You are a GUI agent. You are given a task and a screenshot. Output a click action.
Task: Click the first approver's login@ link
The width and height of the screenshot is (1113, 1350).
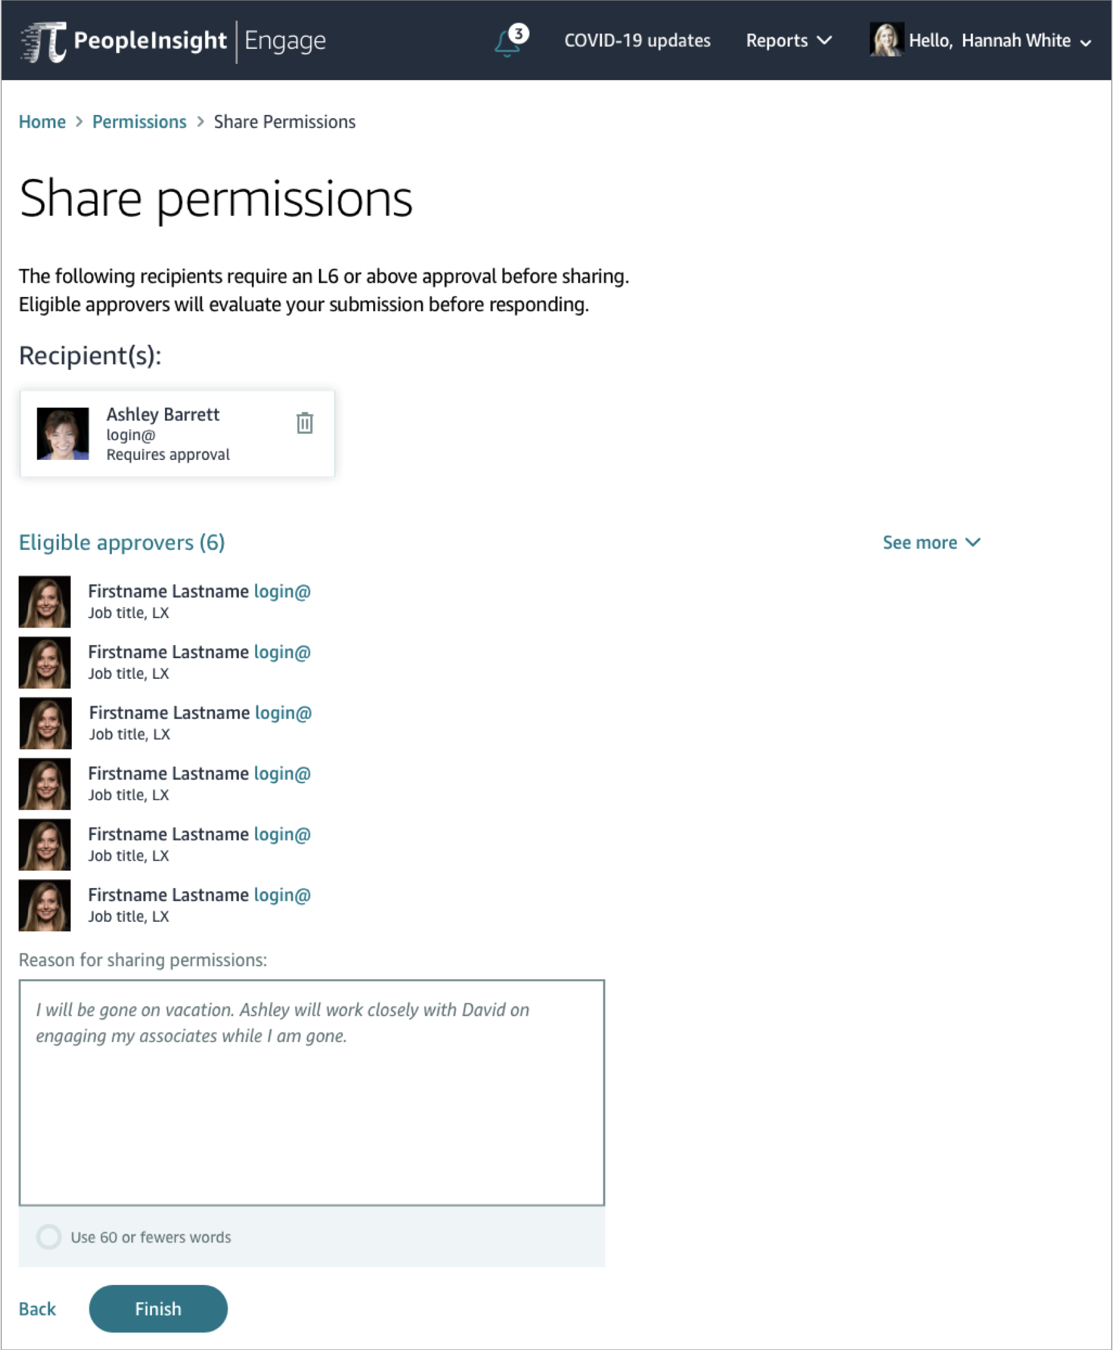pyautogui.click(x=282, y=591)
